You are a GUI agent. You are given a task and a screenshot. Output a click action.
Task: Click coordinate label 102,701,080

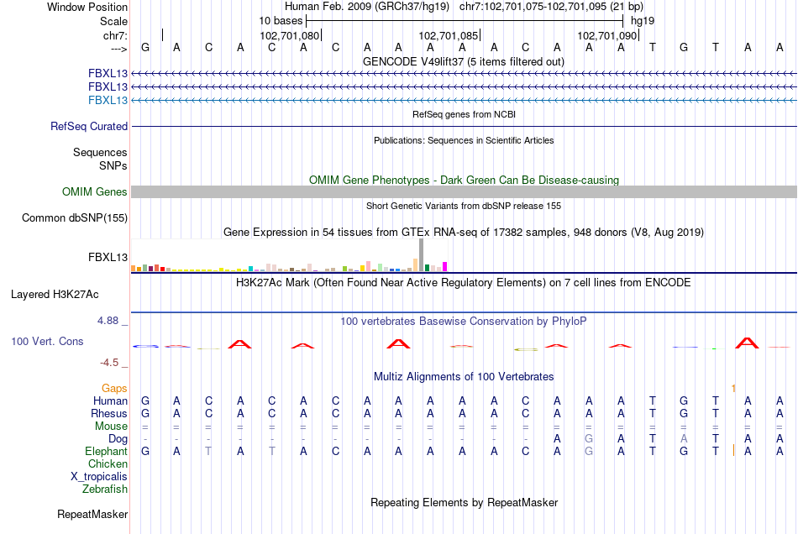pos(289,35)
